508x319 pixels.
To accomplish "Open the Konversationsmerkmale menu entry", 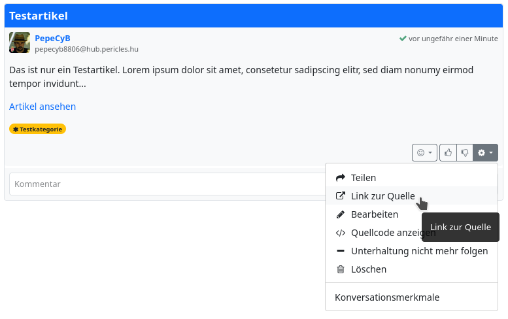I will [387, 297].
